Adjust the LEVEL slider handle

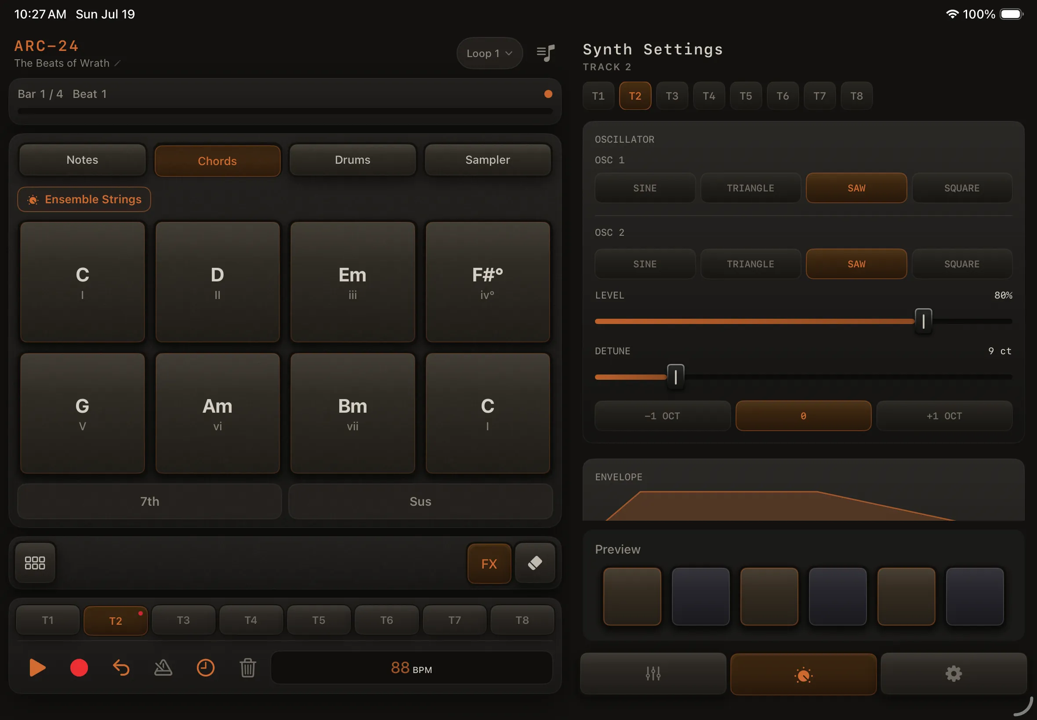pos(923,321)
